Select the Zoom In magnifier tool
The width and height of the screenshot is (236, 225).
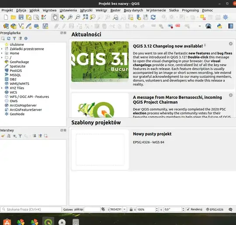[70, 17]
